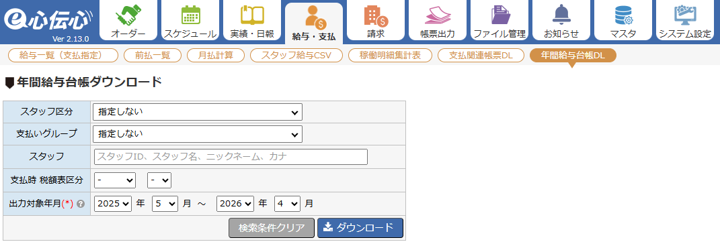Click the 出力対象年月 row label
Image resolution: width=720 pixels, height=244 pixels.
(41, 204)
